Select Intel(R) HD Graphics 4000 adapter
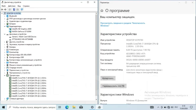The height and width of the screenshot is (110, 196). (22, 29)
